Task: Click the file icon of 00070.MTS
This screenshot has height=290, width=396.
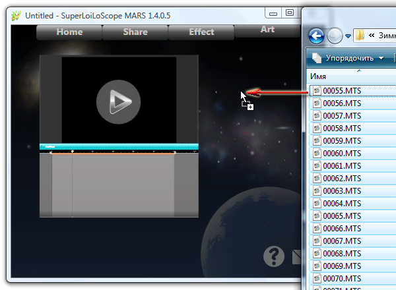Action: tap(317, 279)
